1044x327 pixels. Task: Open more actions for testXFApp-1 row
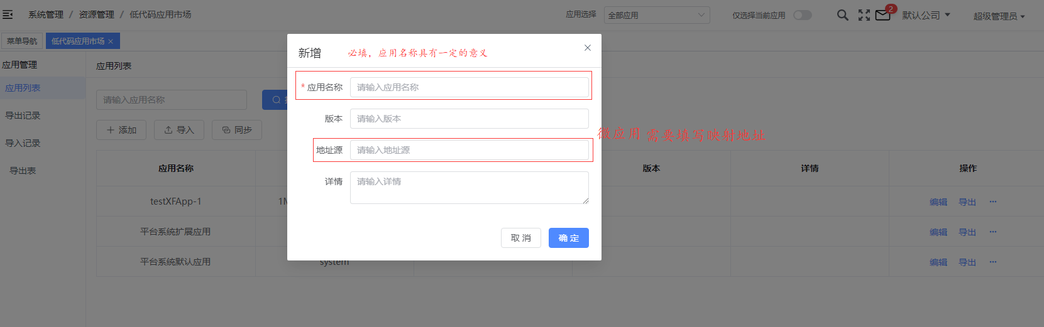[x=993, y=201]
